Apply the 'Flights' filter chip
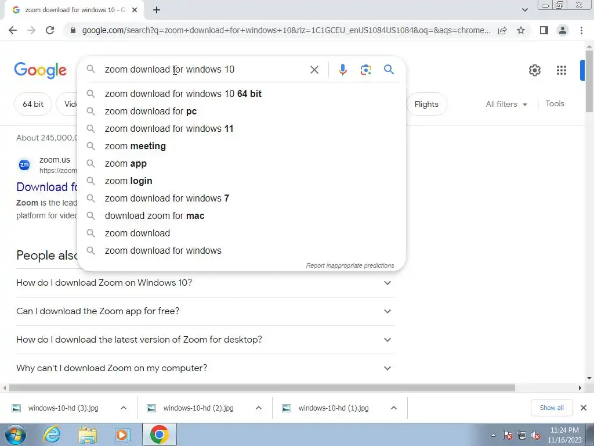Screen dimensions: 594x446 (426, 104)
